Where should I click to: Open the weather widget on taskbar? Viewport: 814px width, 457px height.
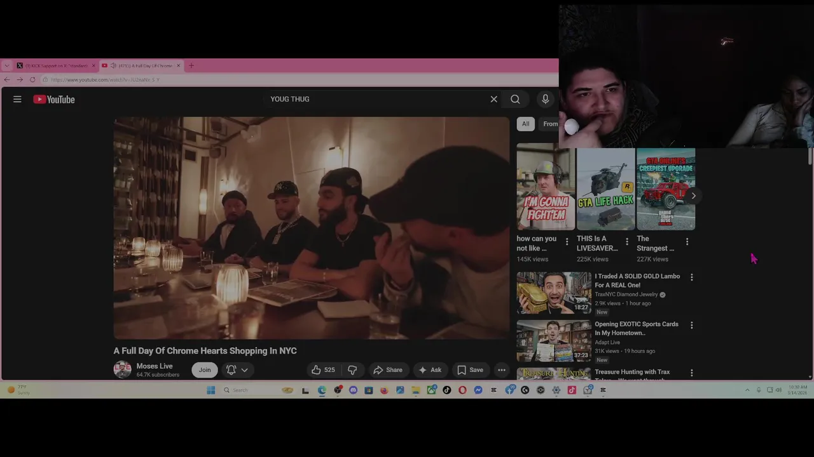pyautogui.click(x=17, y=390)
